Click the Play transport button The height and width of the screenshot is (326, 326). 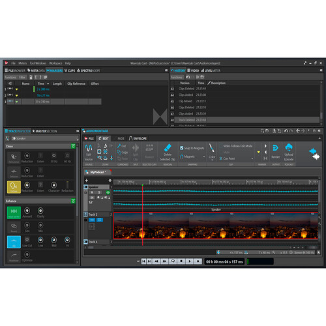tap(190, 261)
